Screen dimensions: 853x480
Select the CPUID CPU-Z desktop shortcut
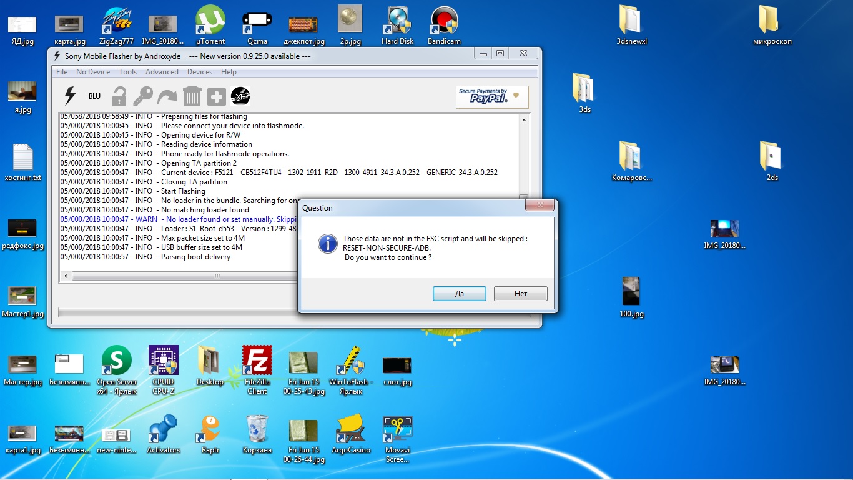coord(163,370)
